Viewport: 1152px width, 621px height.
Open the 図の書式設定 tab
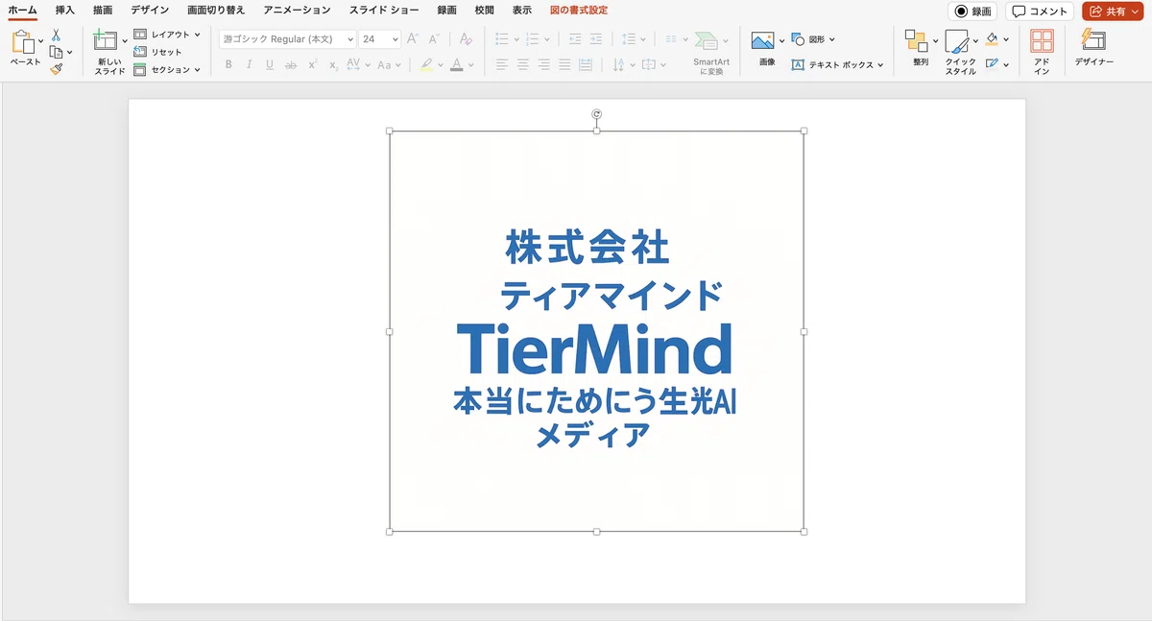coord(579,10)
